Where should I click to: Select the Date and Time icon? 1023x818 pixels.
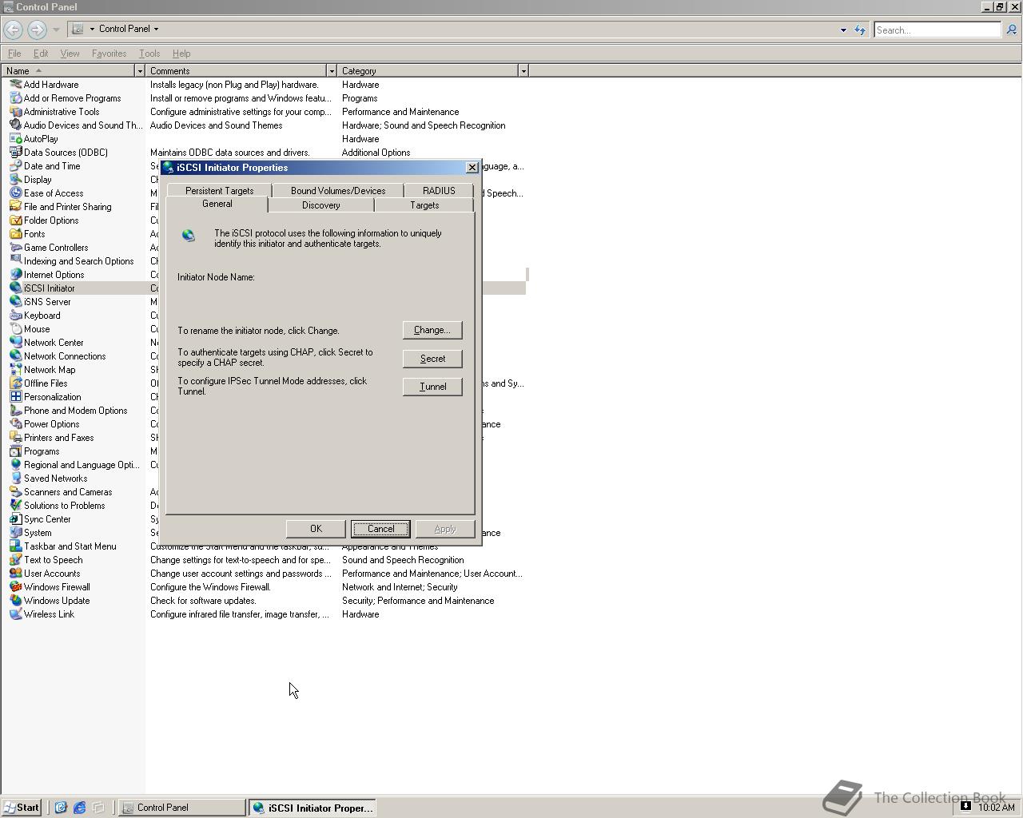click(x=15, y=166)
